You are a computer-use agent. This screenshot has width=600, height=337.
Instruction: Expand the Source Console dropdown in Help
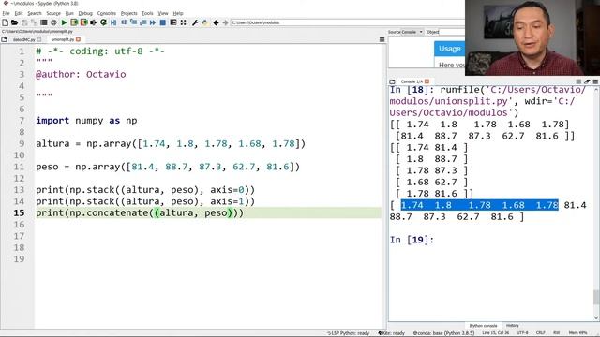[412, 32]
